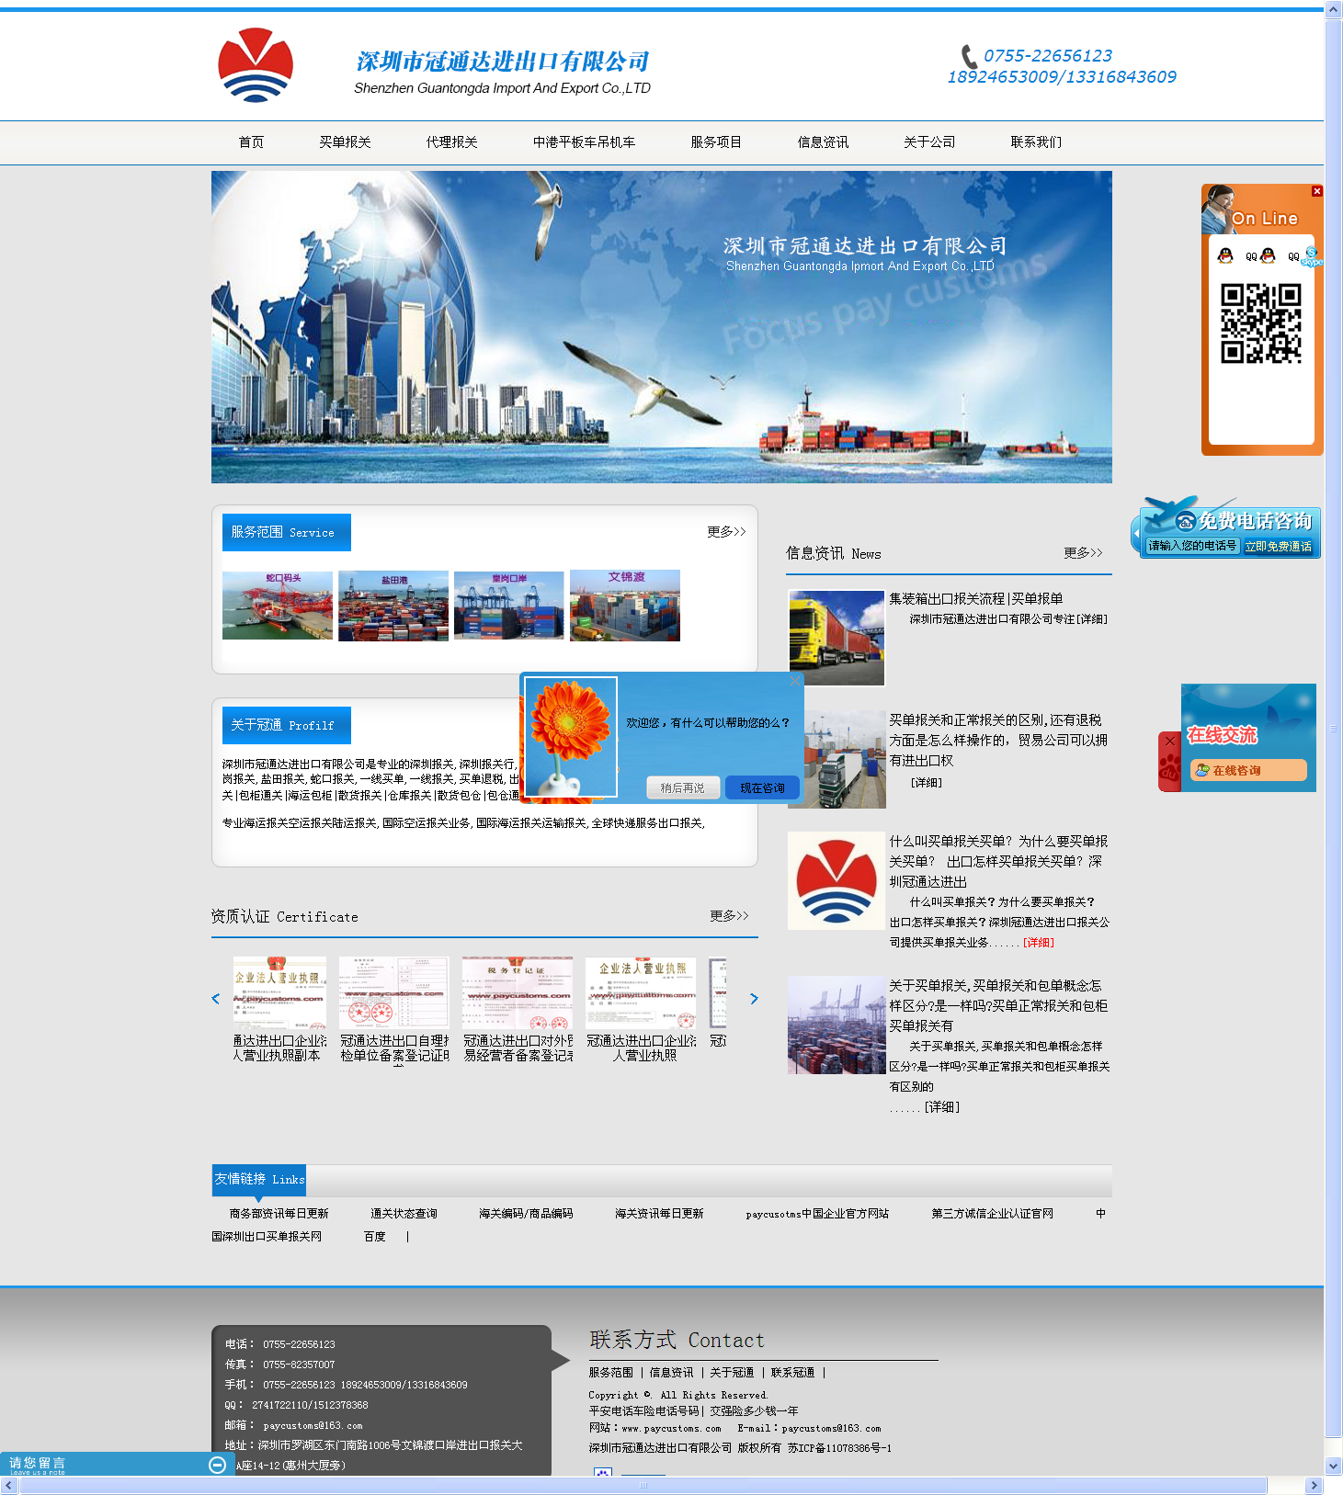The width and height of the screenshot is (1343, 1495).
Task: Open the 海关编码/商品编码 friendly link
Action: (526, 1214)
